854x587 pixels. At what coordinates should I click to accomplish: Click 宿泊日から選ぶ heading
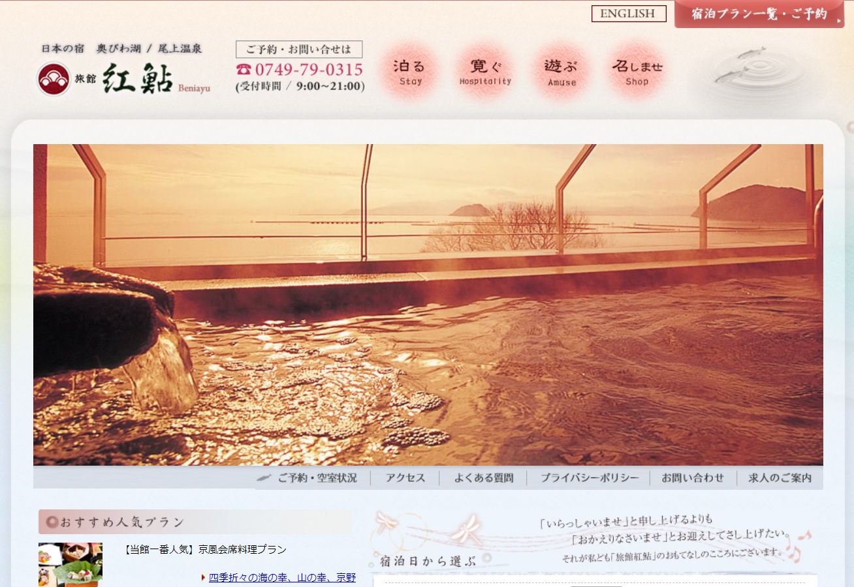(429, 560)
